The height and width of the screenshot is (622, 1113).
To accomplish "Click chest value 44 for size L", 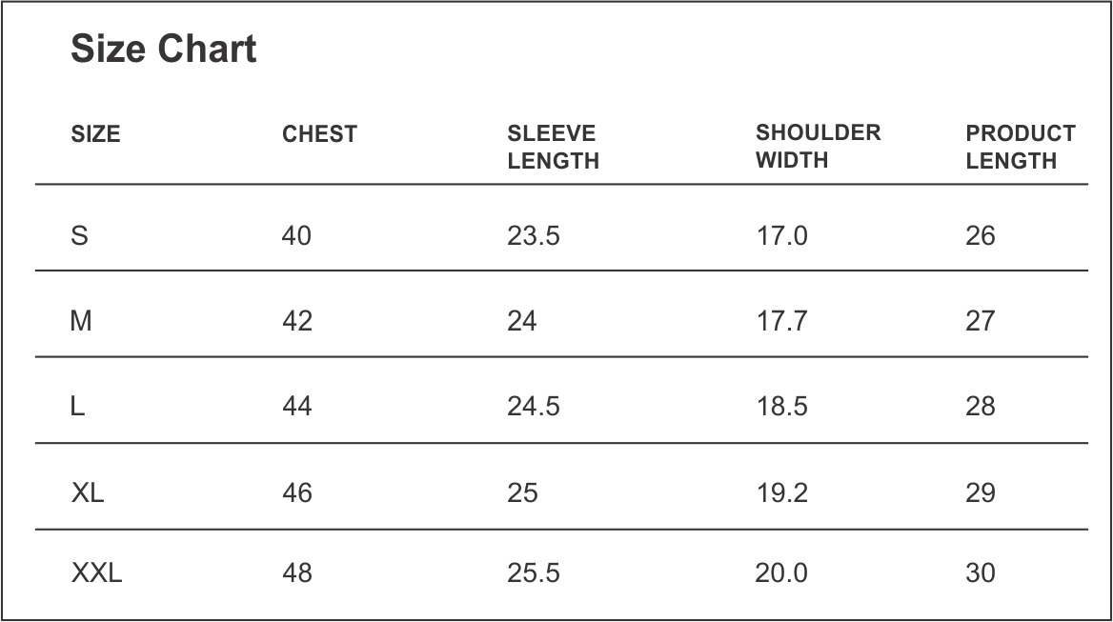I will [296, 407].
